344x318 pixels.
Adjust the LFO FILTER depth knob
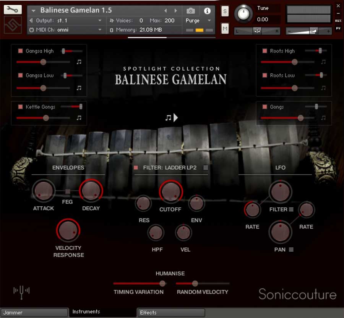(281, 191)
